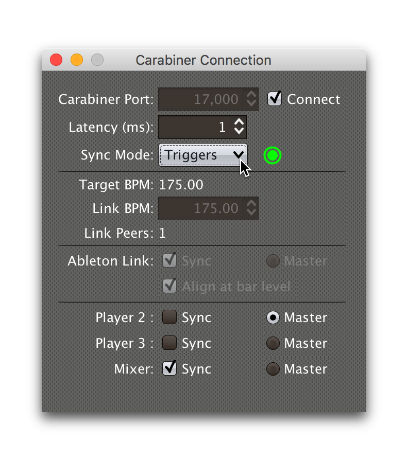
Task: Click the yellow minimize window button
Action: click(76, 60)
